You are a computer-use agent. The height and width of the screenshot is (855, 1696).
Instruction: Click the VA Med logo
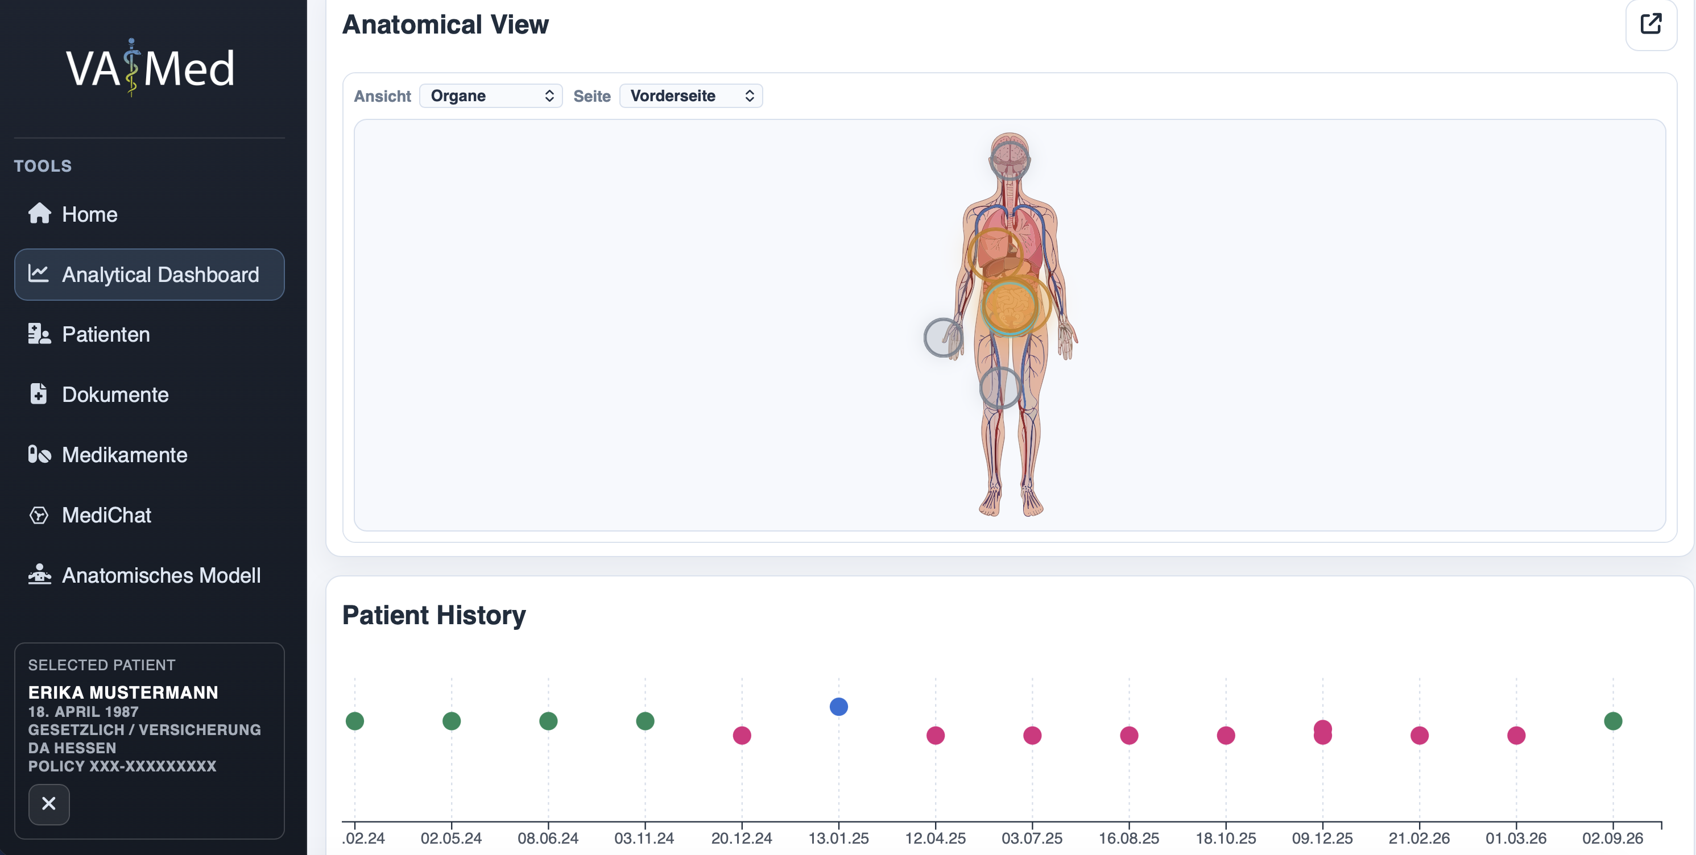[150, 68]
